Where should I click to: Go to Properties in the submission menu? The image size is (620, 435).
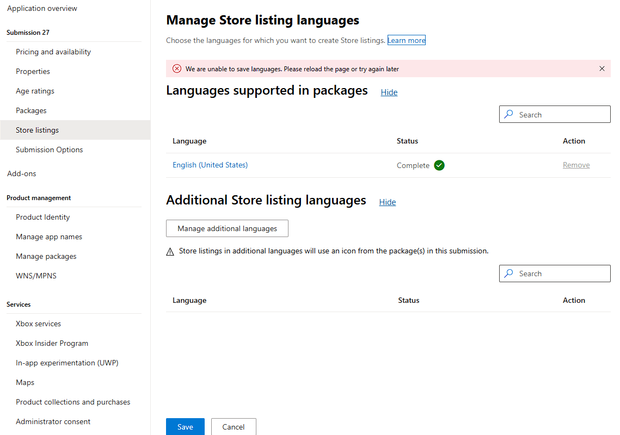click(33, 71)
